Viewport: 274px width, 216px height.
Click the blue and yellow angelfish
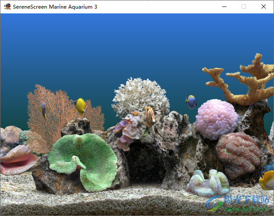pyautogui.click(x=191, y=102)
